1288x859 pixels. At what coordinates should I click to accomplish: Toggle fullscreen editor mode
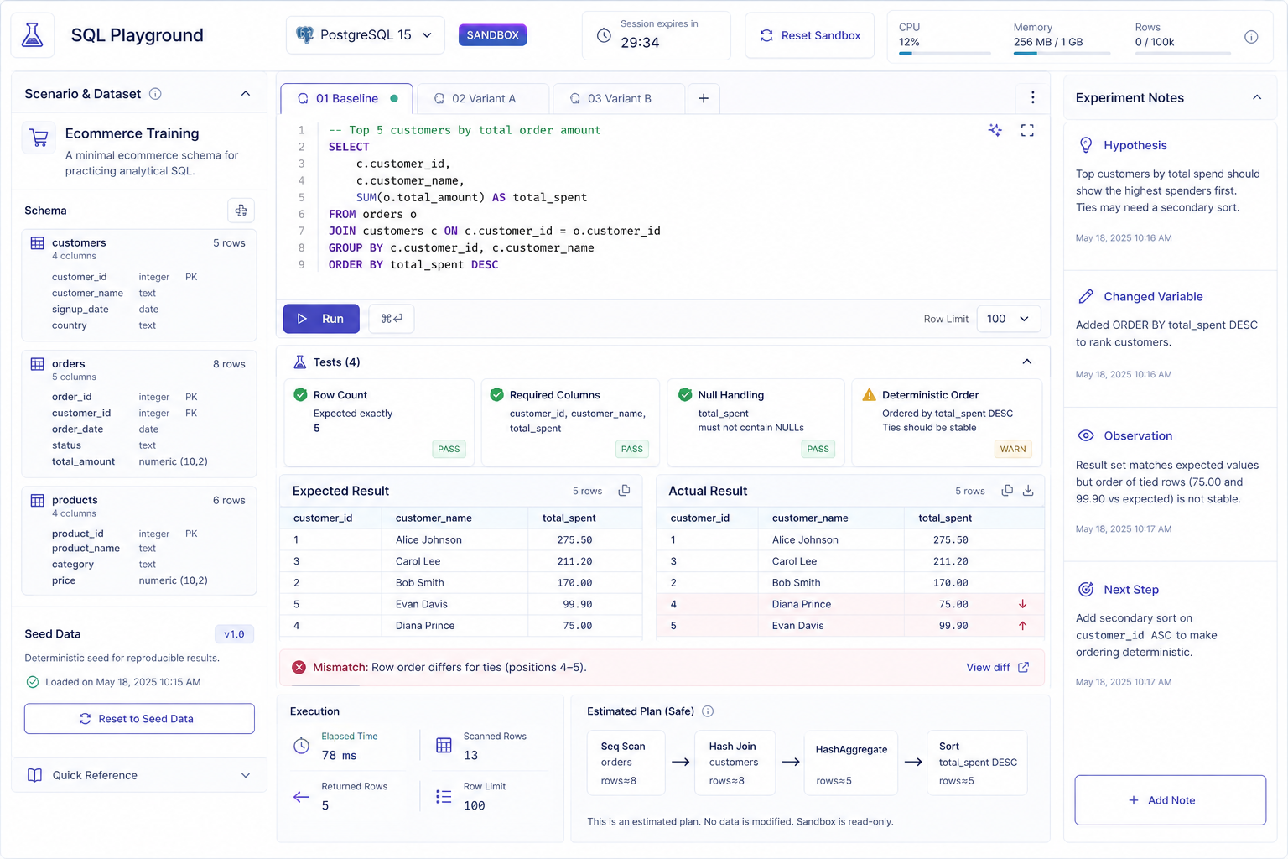pyautogui.click(x=1027, y=130)
